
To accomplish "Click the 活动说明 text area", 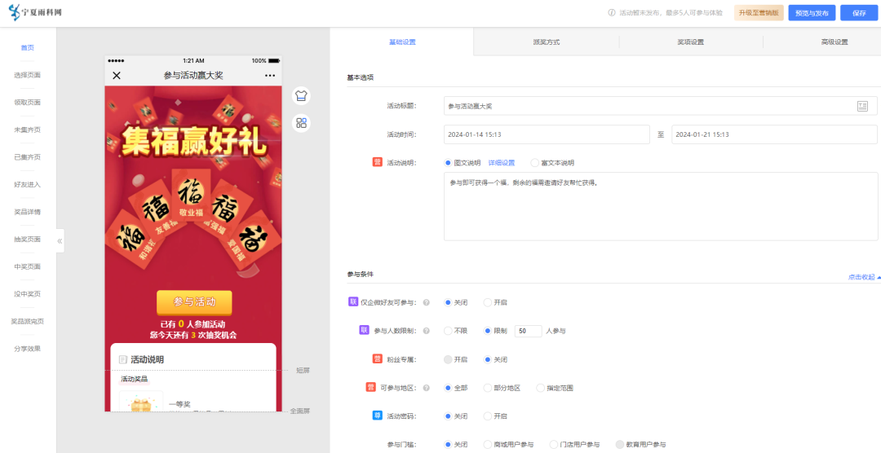I will (661, 207).
